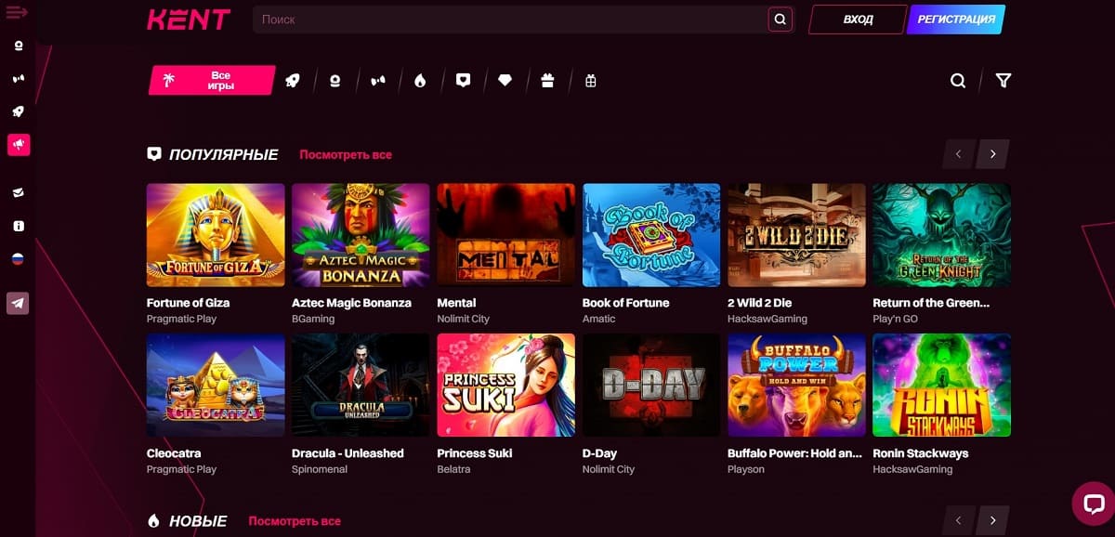Click the РЕГИСТРАЦИЯ button
Image resolution: width=1115 pixels, height=537 pixels.
tap(956, 19)
